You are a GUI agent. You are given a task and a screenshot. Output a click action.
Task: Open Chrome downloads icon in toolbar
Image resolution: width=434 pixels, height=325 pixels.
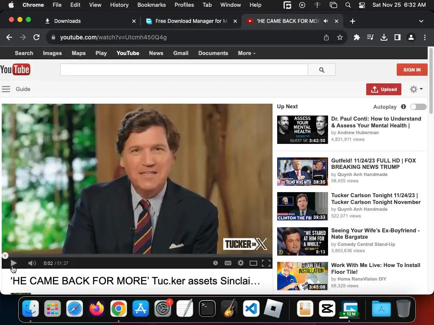[x=384, y=37]
